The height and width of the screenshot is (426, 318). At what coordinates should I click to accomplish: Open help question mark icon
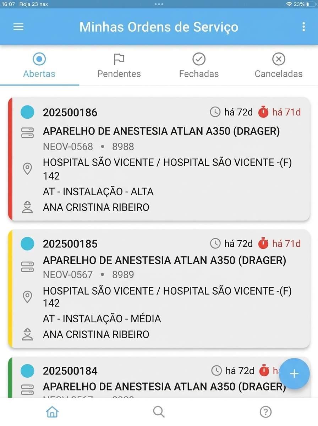coord(265,412)
